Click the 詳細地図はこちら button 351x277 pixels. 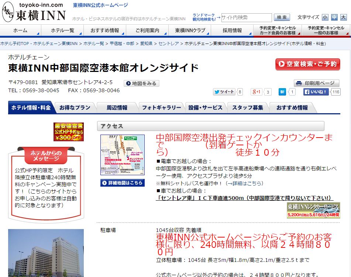(x=123, y=183)
